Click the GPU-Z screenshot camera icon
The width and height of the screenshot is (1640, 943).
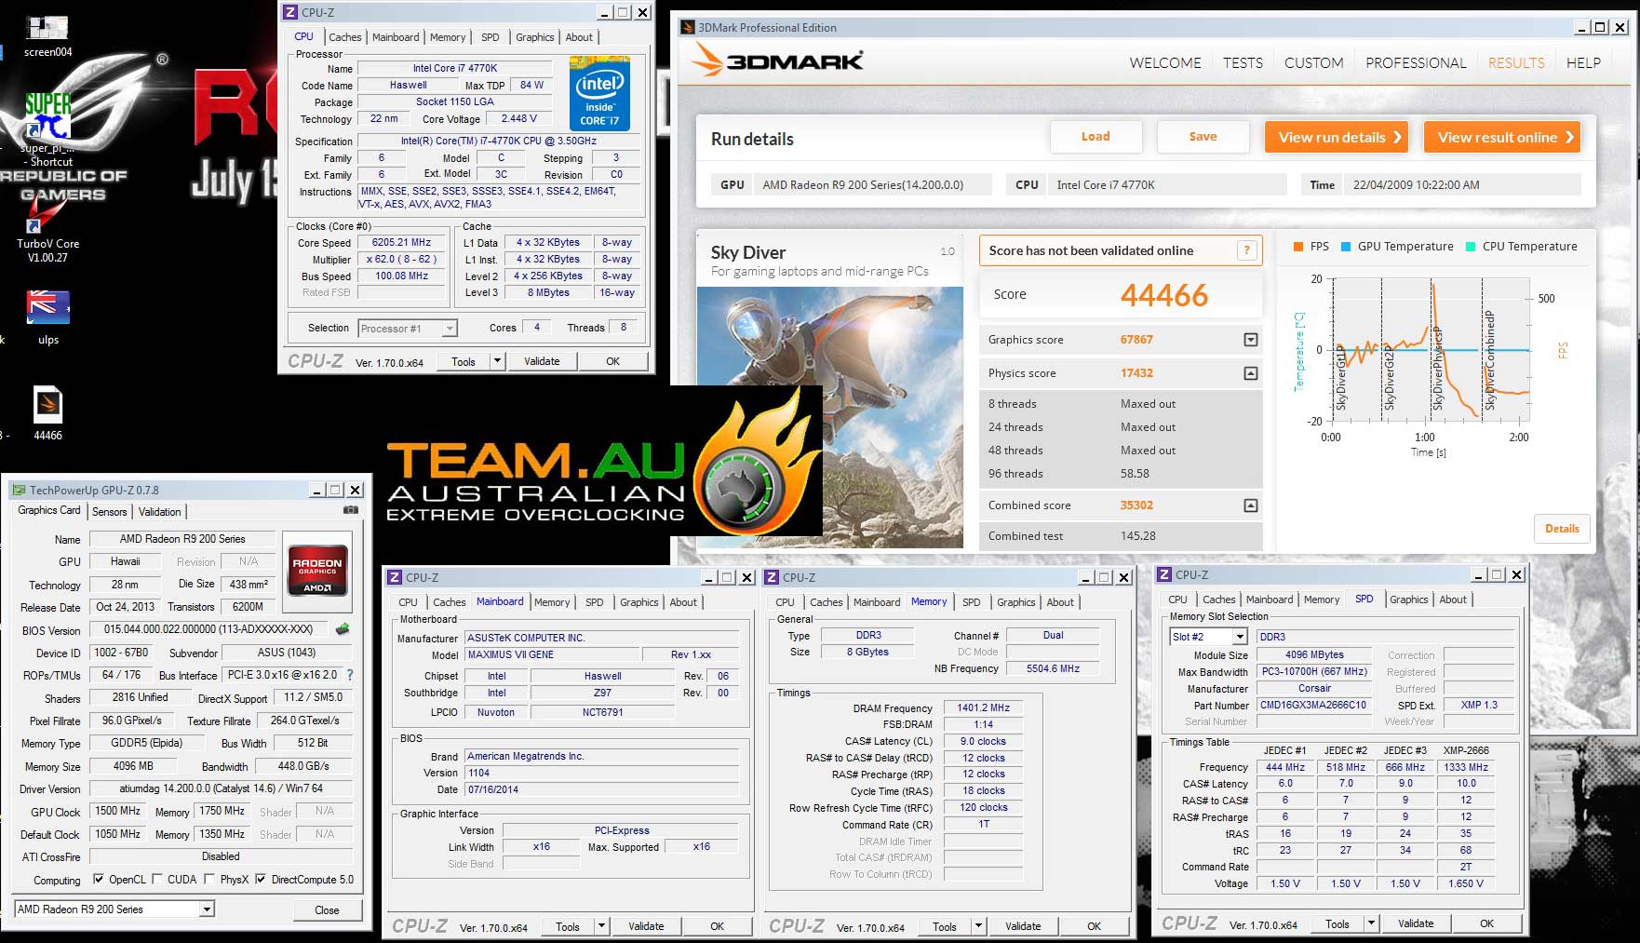350,510
